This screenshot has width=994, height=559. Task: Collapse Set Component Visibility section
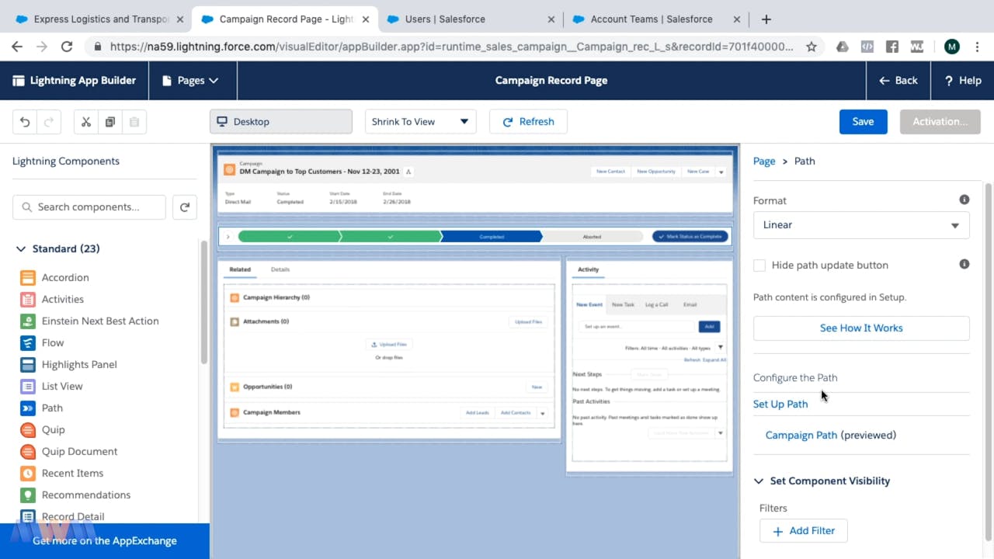759,481
